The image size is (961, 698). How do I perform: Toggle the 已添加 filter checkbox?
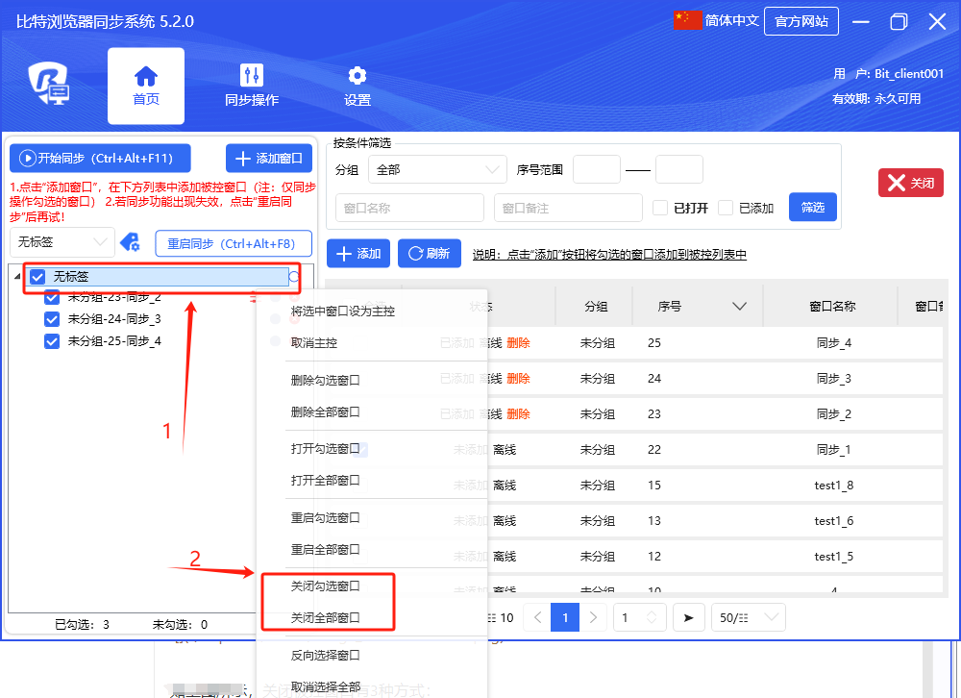coord(726,208)
